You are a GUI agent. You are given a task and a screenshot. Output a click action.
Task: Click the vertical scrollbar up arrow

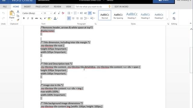[x=191, y=29]
